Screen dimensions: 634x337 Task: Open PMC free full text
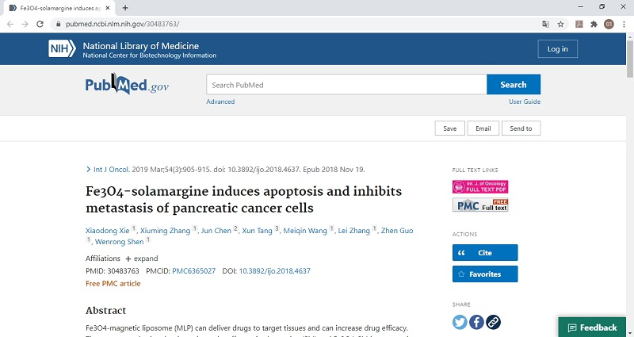tap(479, 205)
